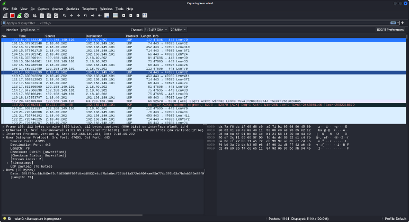The height and width of the screenshot is (222, 409).
Task: Stop the running packet capture
Action: pos(12,16)
